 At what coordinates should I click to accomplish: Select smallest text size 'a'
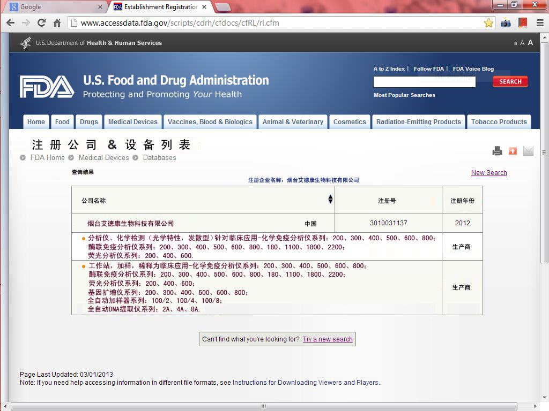(x=515, y=43)
